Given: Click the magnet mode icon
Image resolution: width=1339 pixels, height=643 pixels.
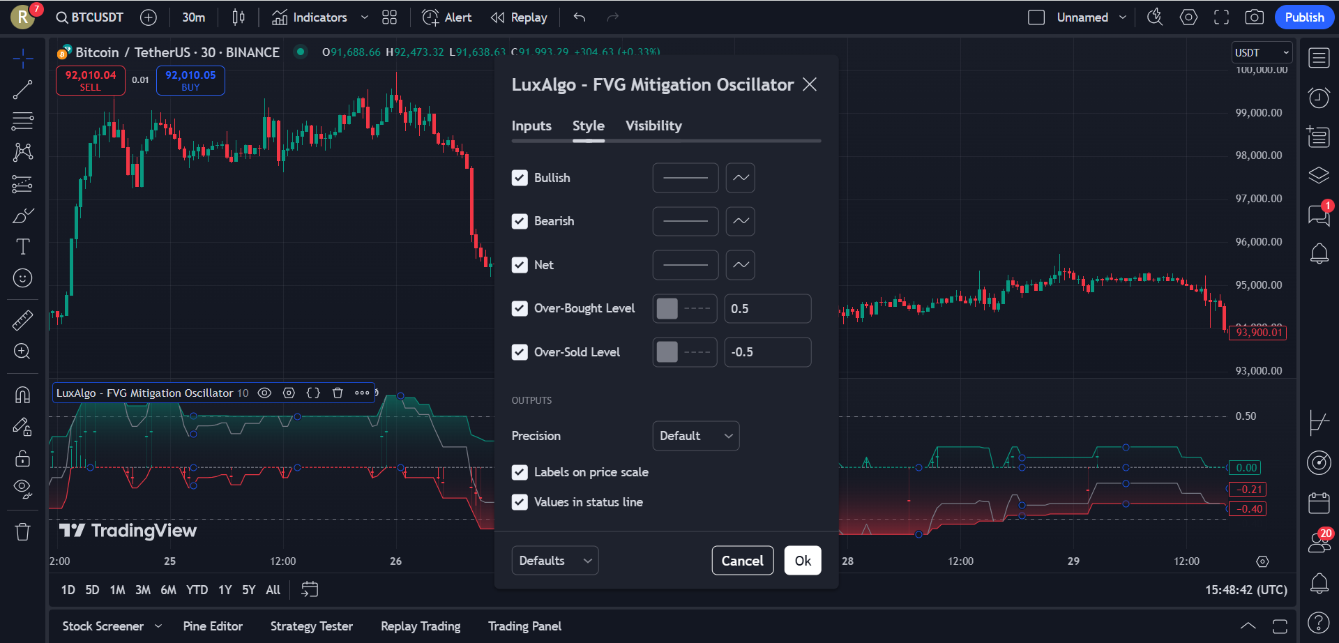Looking at the screenshot, I should coord(22,395).
